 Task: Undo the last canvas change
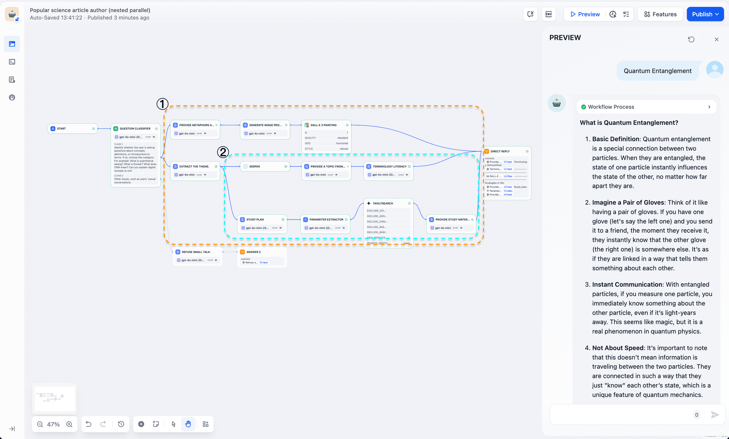[x=88, y=424]
